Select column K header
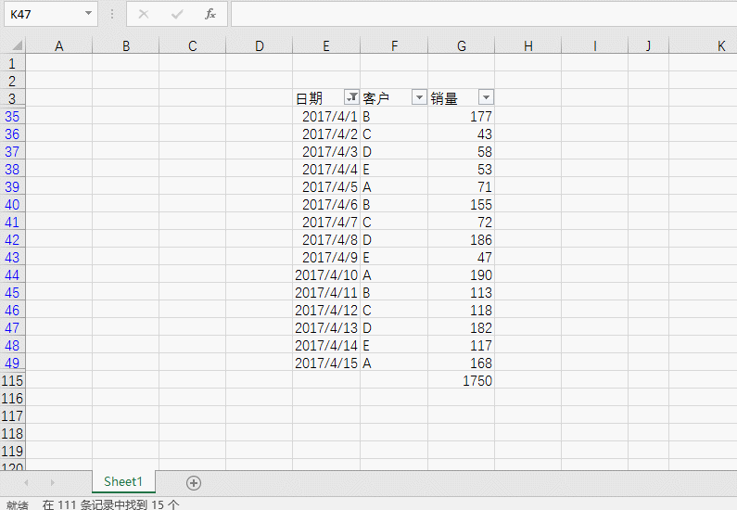The image size is (737, 510). click(703, 45)
